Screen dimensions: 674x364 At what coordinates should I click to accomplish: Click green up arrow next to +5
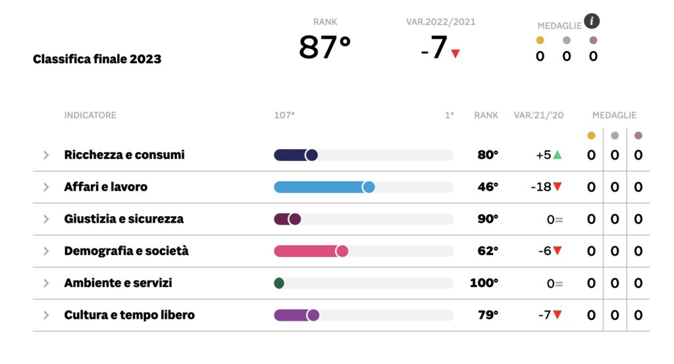(557, 154)
